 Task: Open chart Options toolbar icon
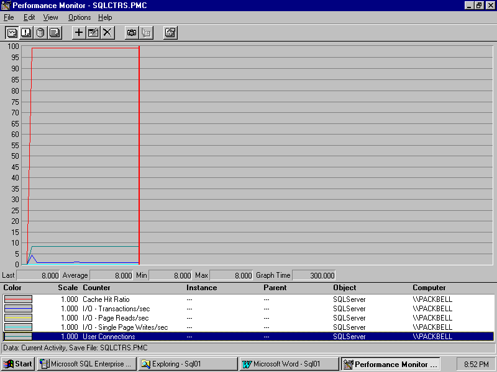pos(170,32)
